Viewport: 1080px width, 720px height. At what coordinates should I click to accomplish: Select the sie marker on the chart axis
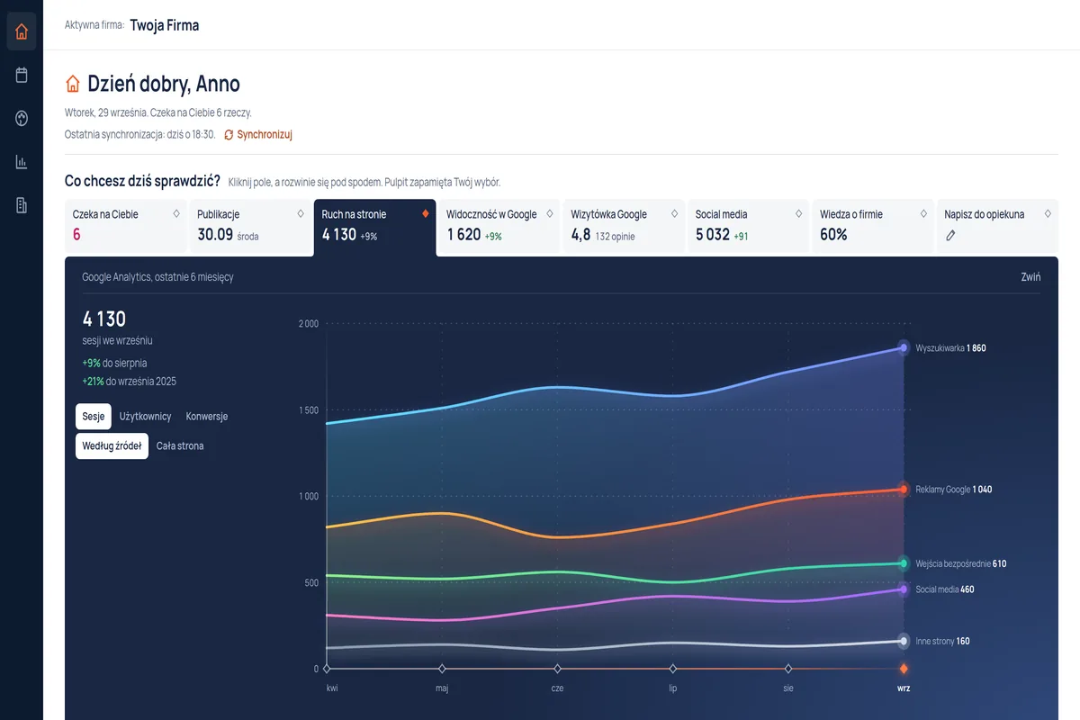tap(788, 669)
